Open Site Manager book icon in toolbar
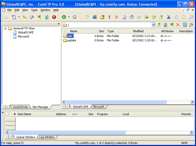The width and height of the screenshot is (196, 146). pyautogui.click(x=6, y=17)
